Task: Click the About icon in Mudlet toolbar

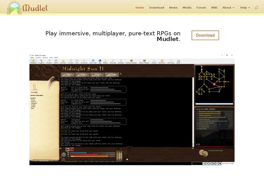Action: pyautogui.click(x=178, y=61)
